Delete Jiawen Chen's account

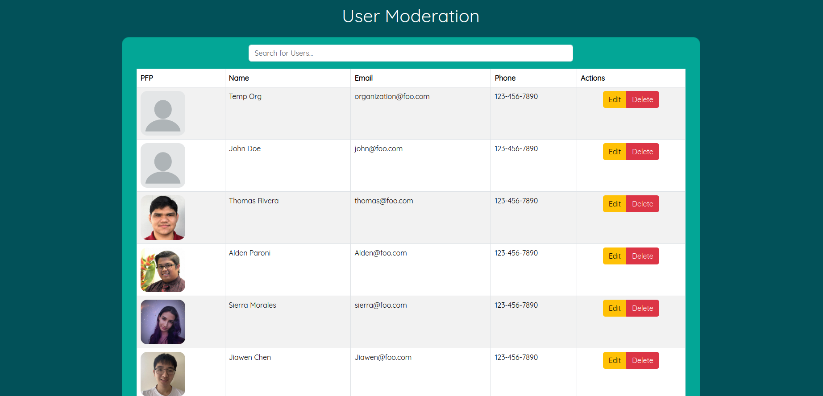click(x=642, y=360)
